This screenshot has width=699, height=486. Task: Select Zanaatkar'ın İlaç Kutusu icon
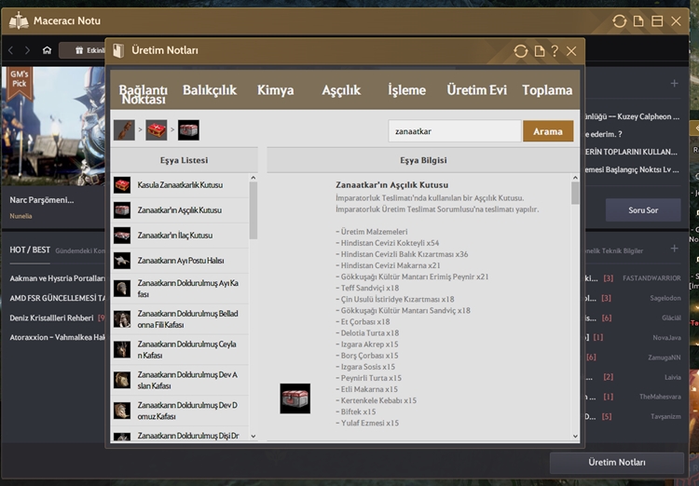(x=122, y=236)
